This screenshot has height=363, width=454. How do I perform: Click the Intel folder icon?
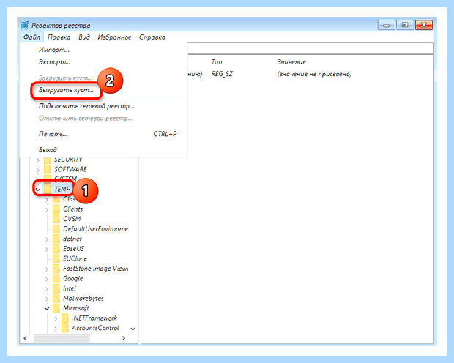tap(56, 288)
